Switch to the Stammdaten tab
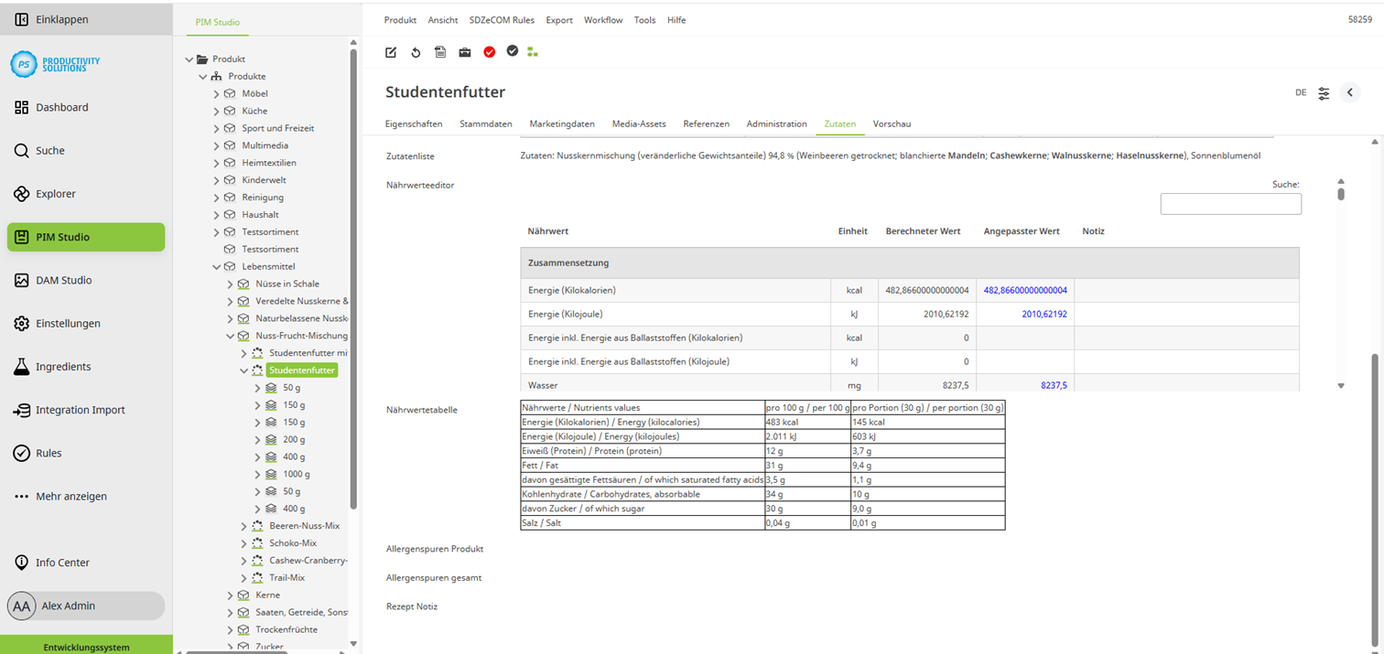Viewport: 1384px width, 654px height. point(485,123)
